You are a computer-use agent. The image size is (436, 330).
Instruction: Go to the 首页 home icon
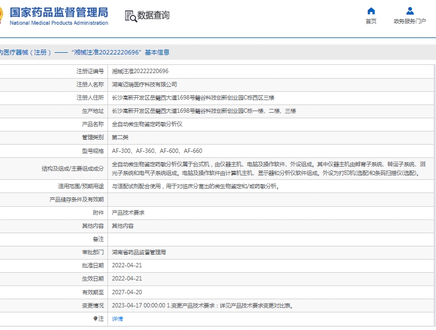pos(371,11)
